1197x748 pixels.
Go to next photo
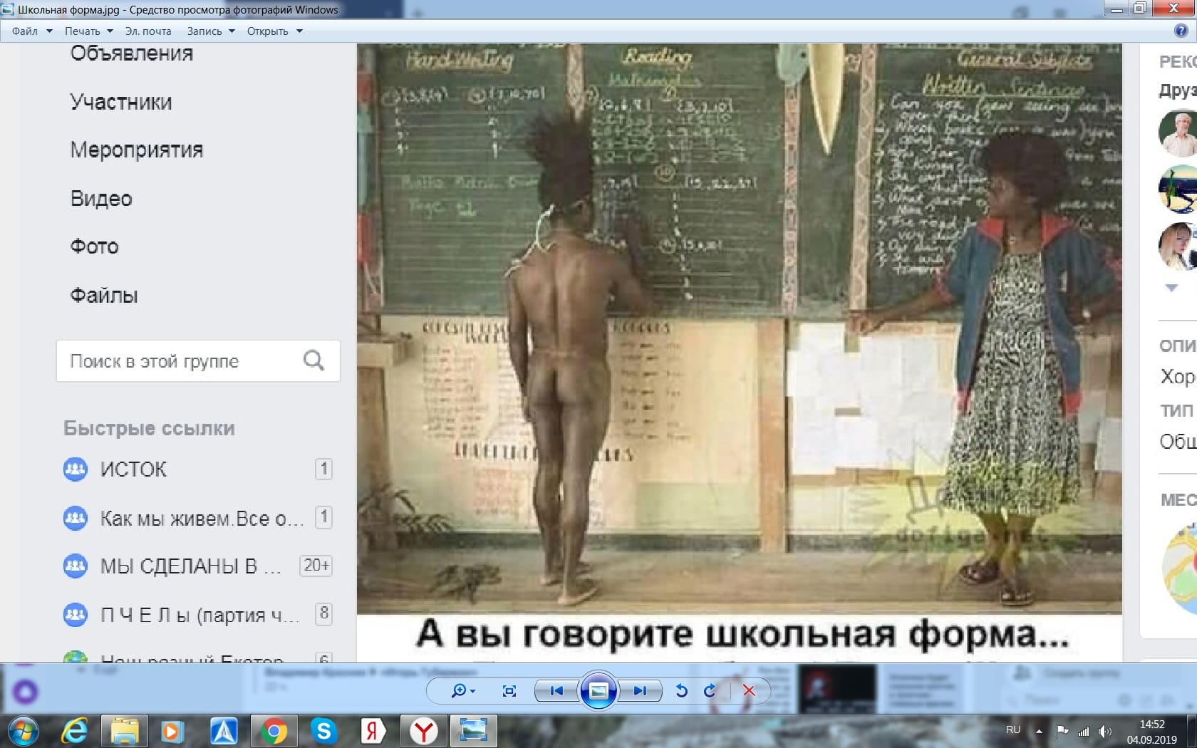click(640, 690)
